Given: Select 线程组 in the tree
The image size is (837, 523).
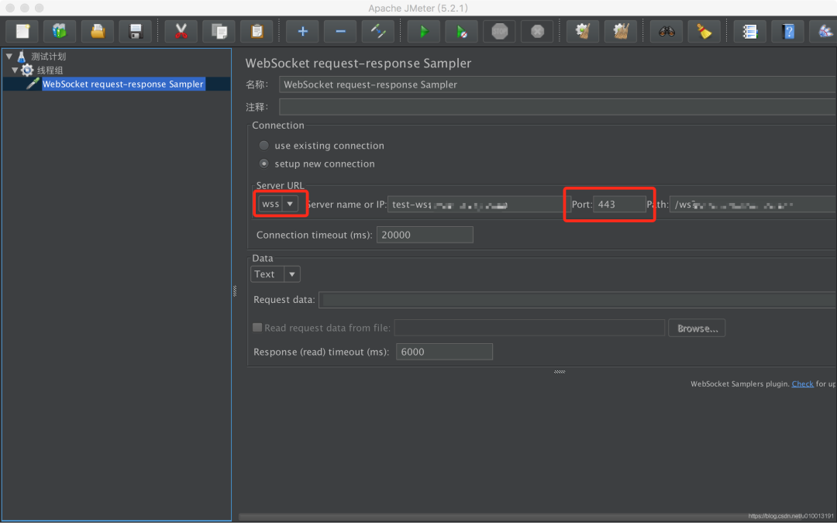Looking at the screenshot, I should pos(50,70).
